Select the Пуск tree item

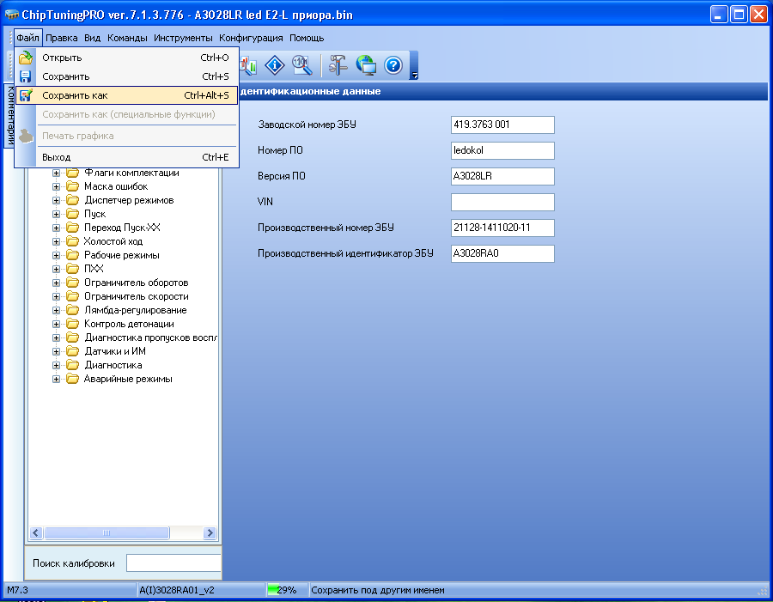94,214
